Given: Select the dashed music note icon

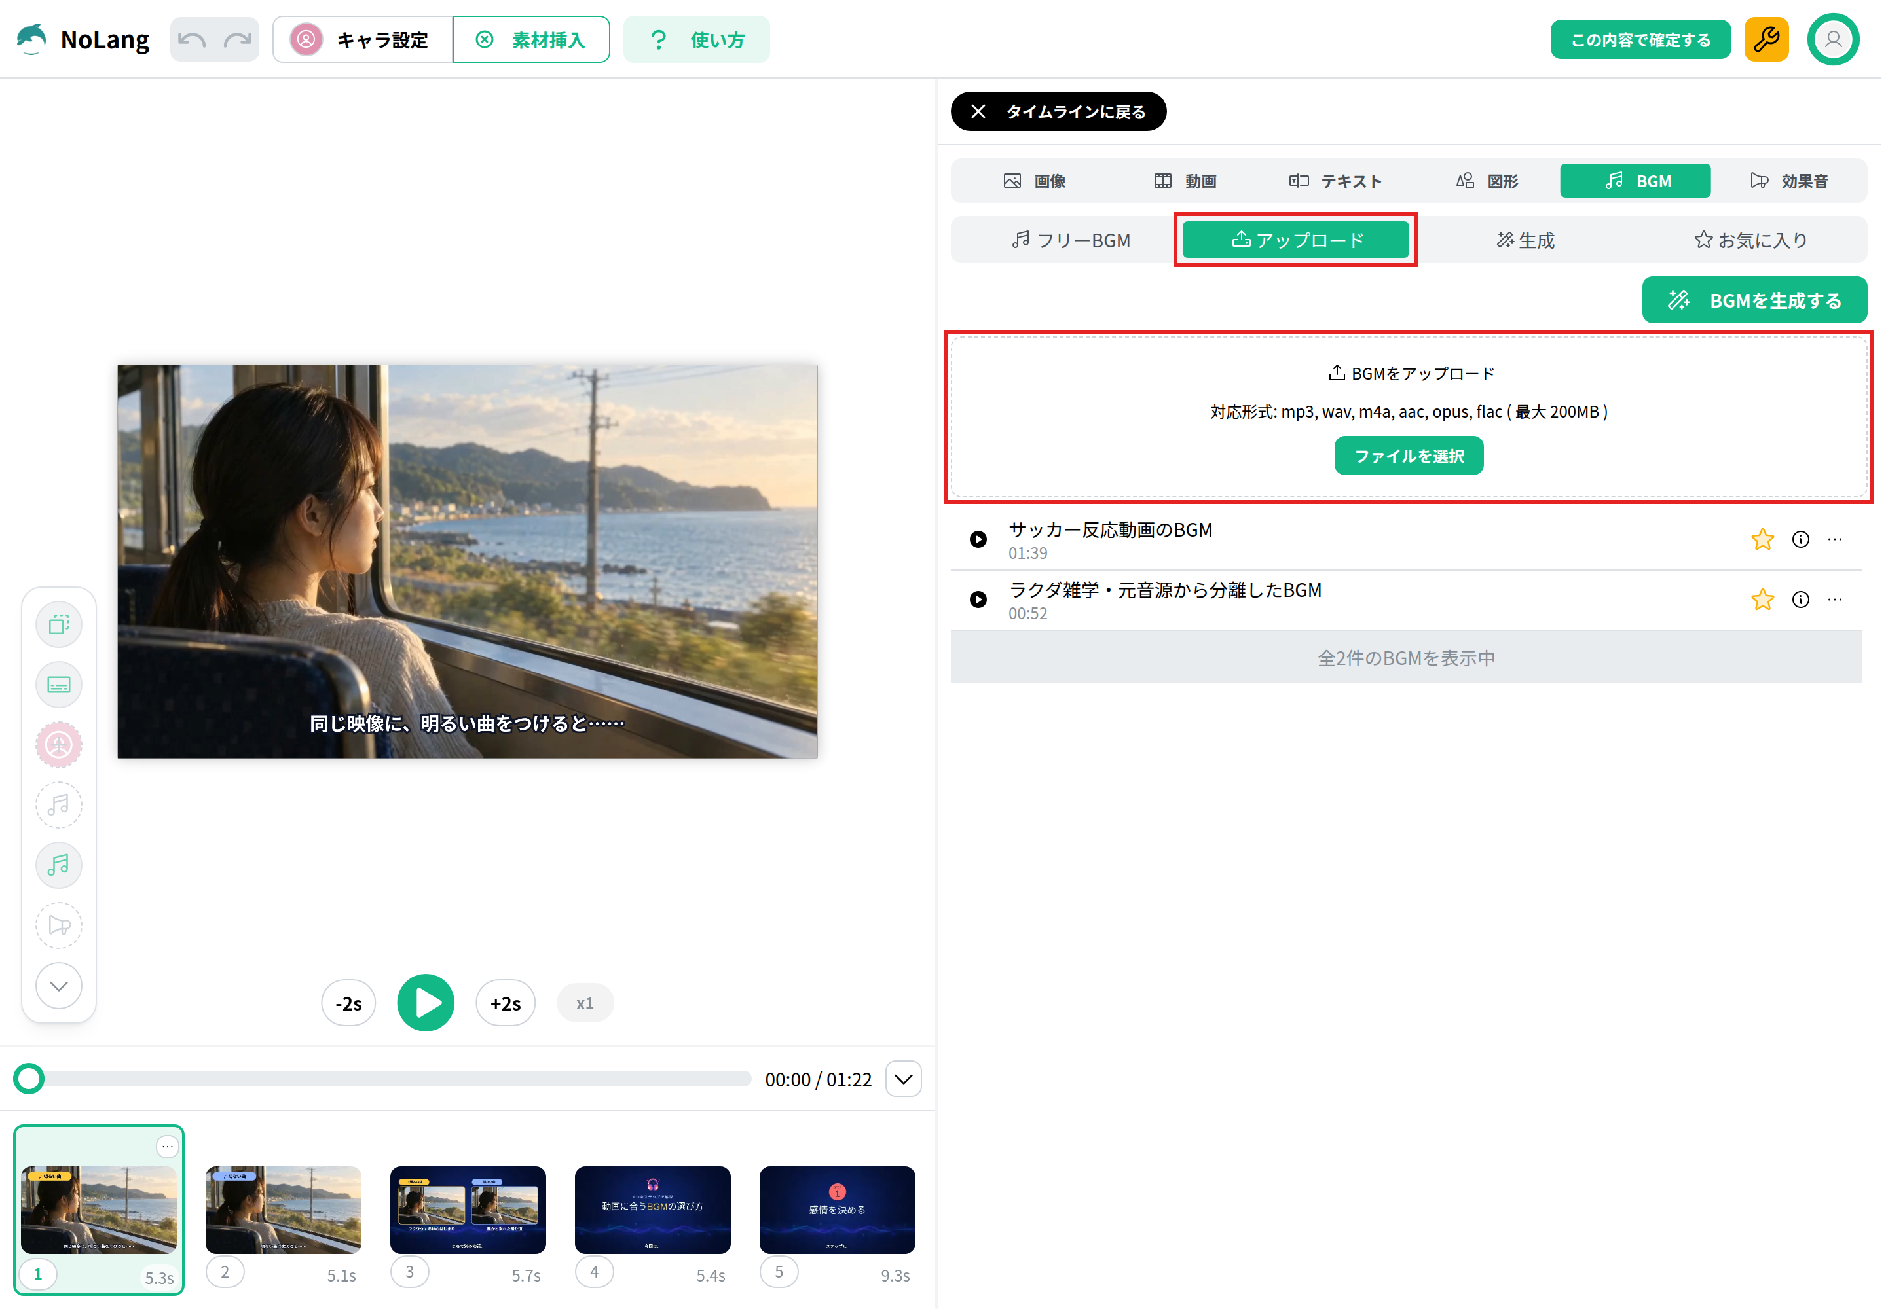Looking at the screenshot, I should (59, 804).
